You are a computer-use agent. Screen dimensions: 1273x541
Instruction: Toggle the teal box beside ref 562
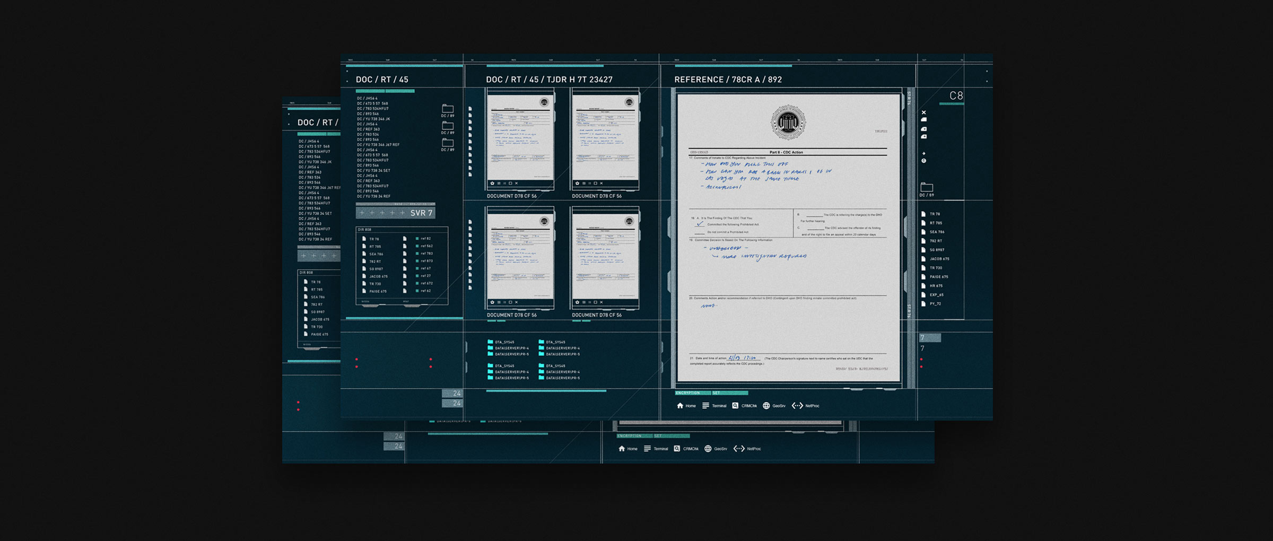tap(417, 246)
